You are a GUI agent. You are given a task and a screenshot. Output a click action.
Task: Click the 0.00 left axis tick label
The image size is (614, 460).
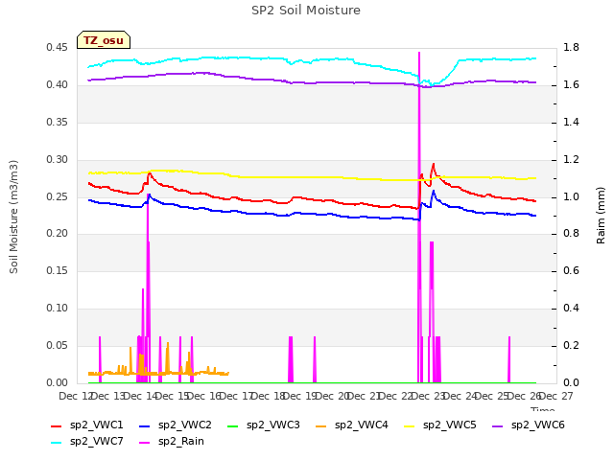pos(57,382)
